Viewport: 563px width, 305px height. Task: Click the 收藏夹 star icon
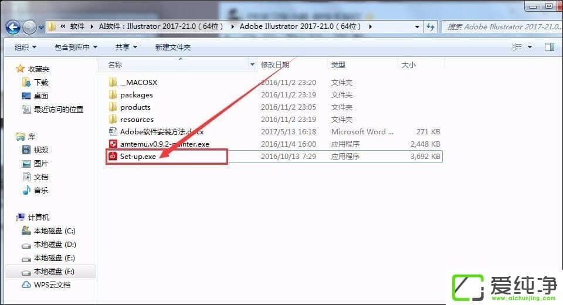[x=20, y=68]
